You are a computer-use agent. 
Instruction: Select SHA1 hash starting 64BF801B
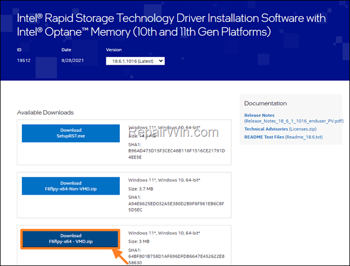pos(176,259)
